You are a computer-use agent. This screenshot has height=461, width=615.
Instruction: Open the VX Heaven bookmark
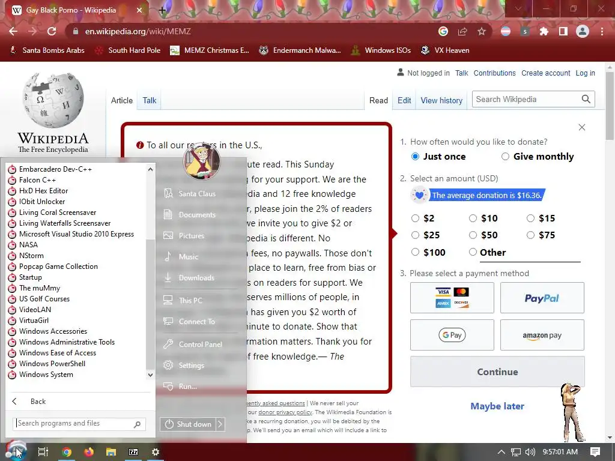pyautogui.click(x=445, y=50)
